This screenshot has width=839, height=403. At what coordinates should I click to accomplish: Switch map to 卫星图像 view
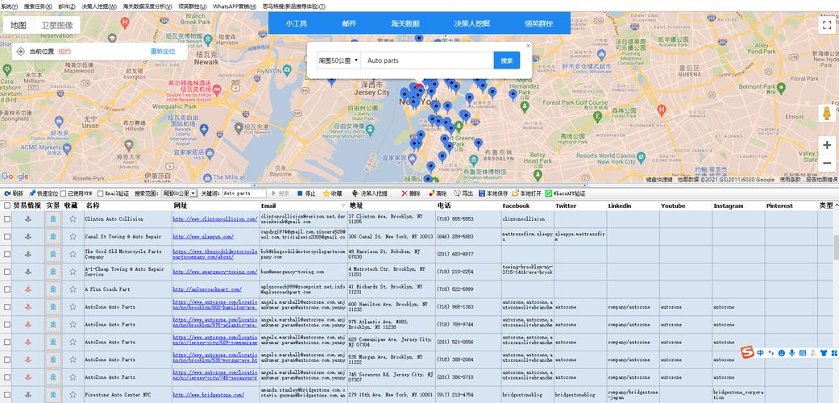pyautogui.click(x=57, y=25)
